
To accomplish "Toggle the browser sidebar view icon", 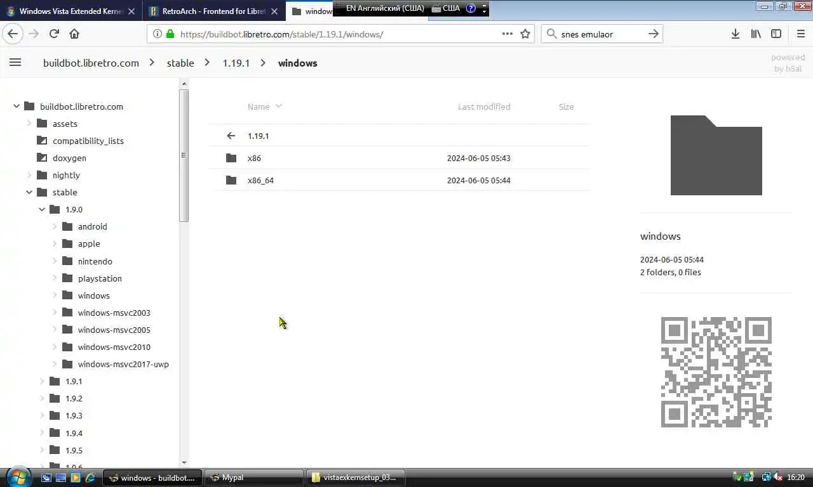I will (x=776, y=34).
